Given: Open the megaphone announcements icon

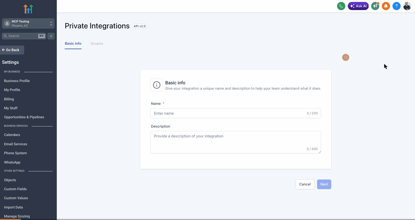Looking at the screenshot, I should click(375, 6).
